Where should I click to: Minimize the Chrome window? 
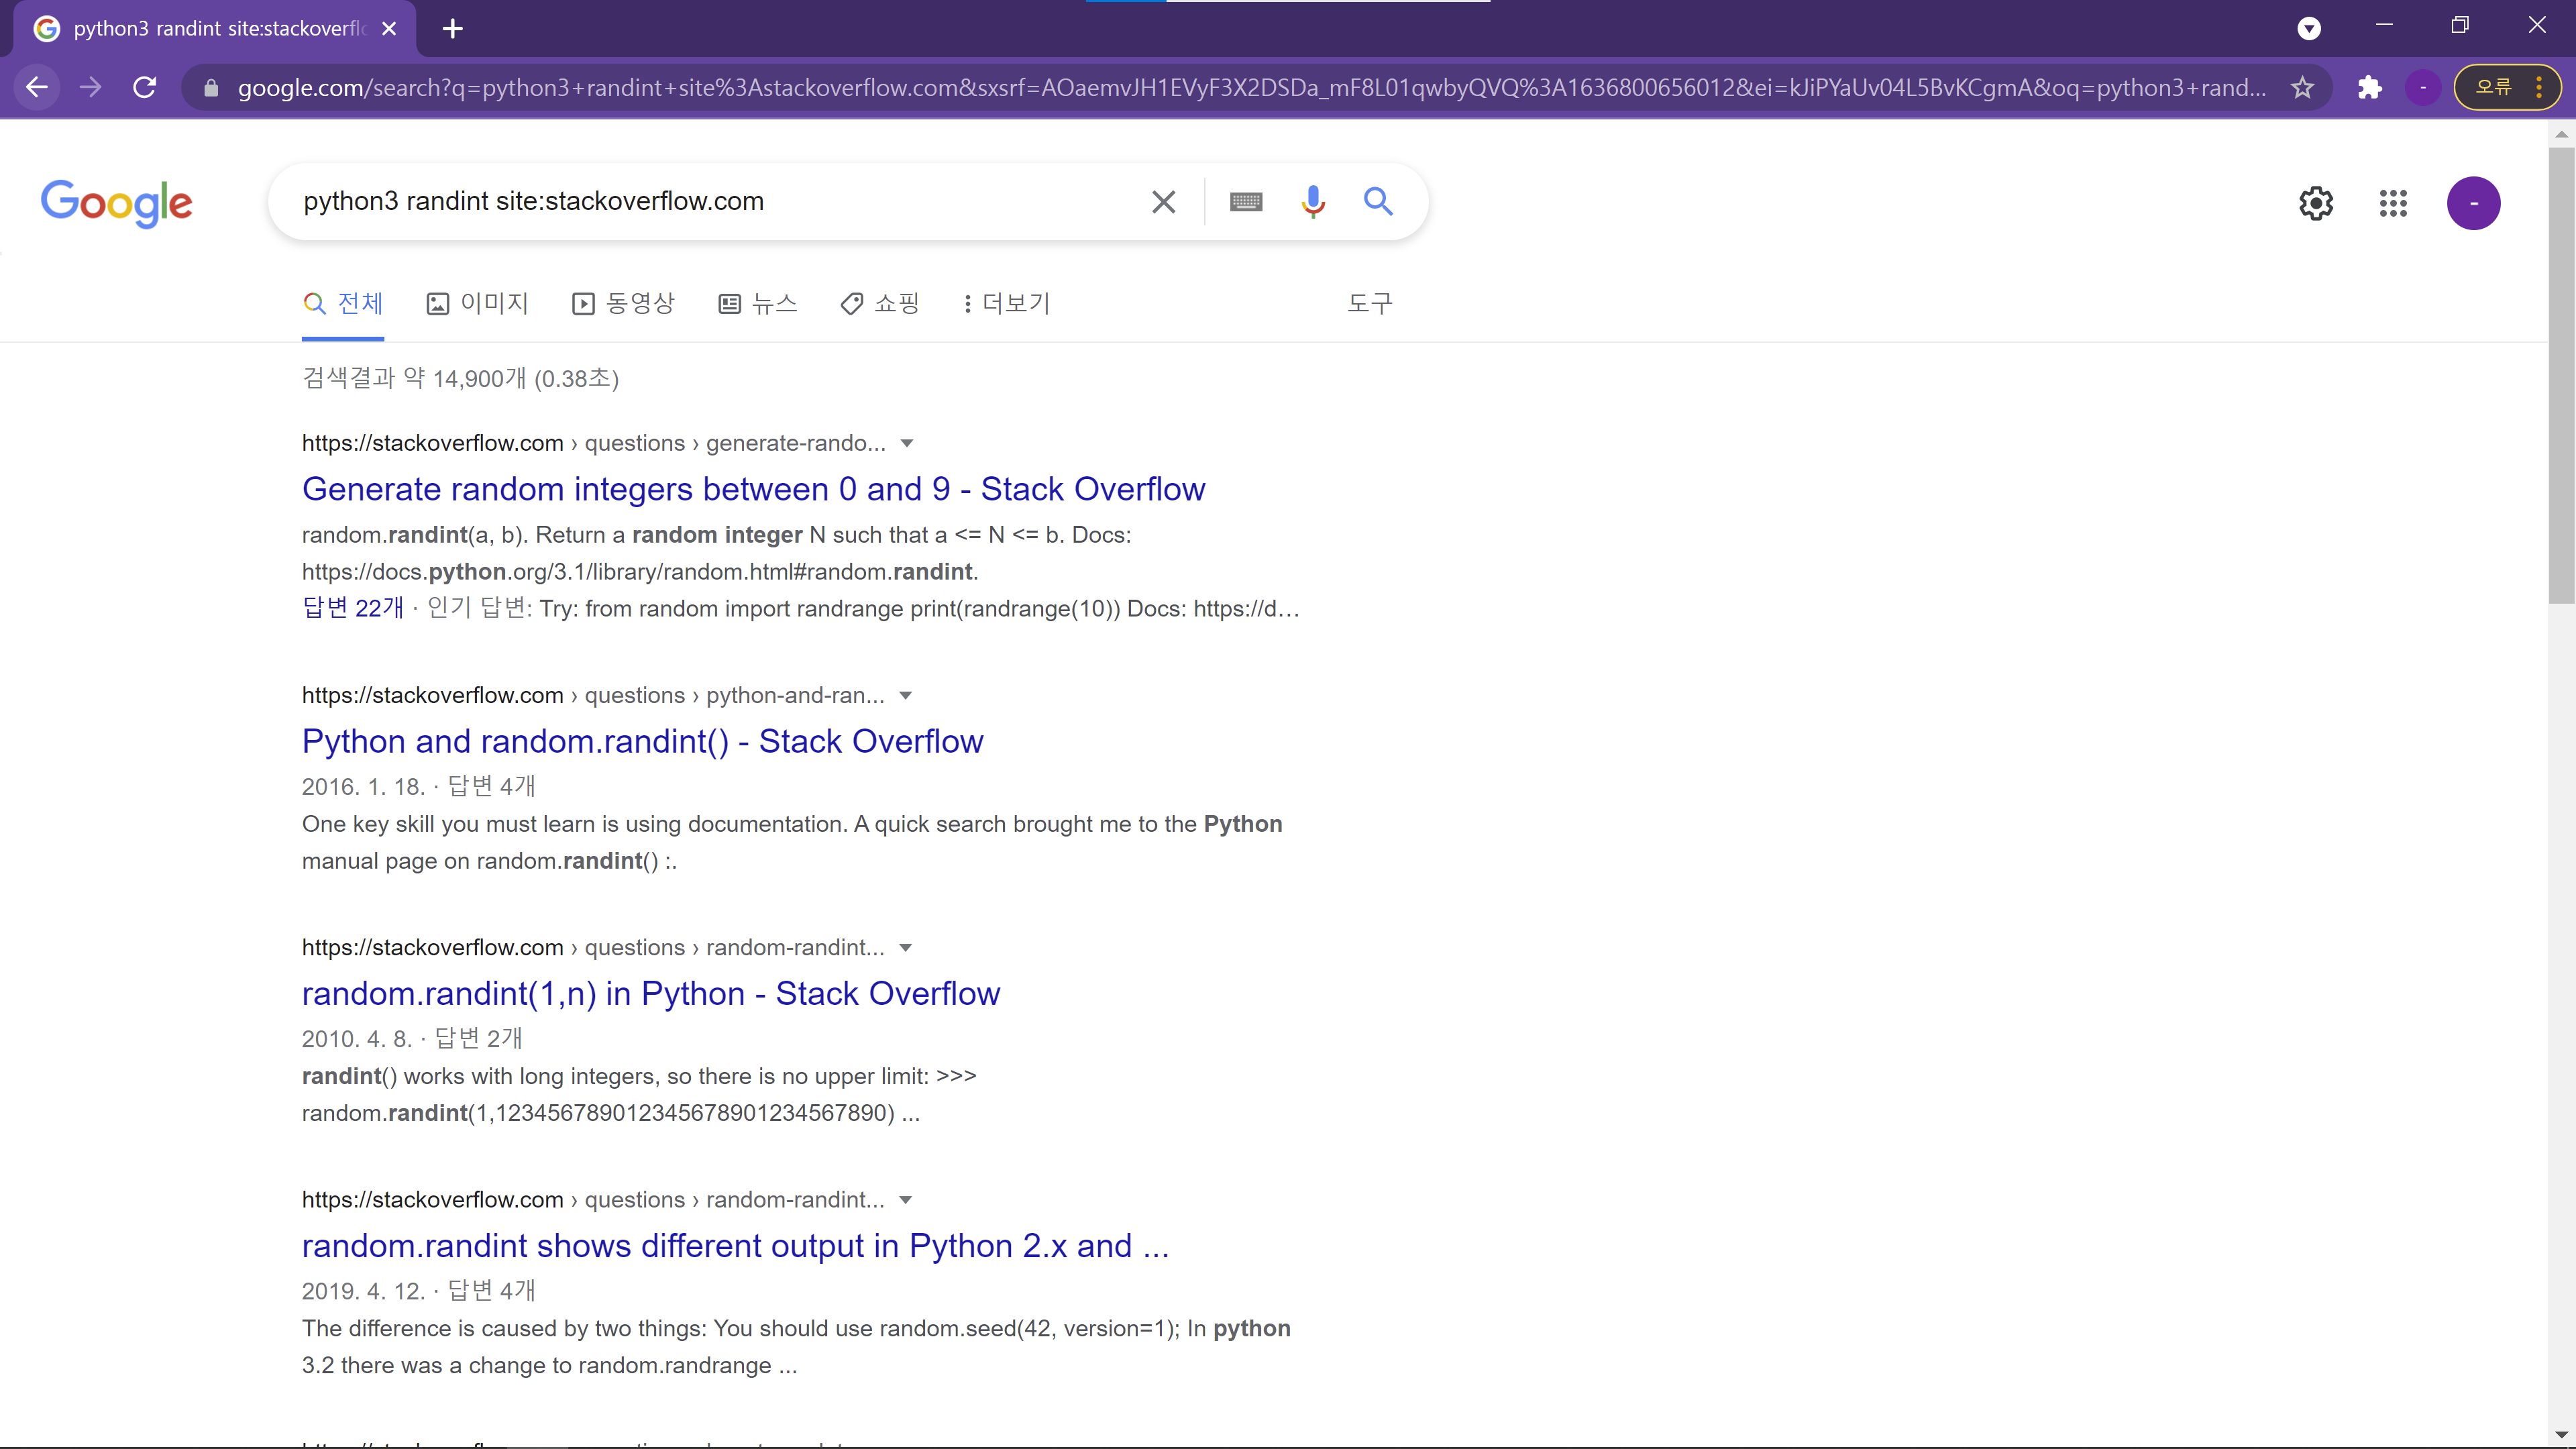click(2384, 25)
